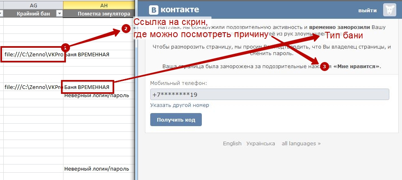
Task: Open the all languages list
Action: pyautogui.click(x=301, y=144)
